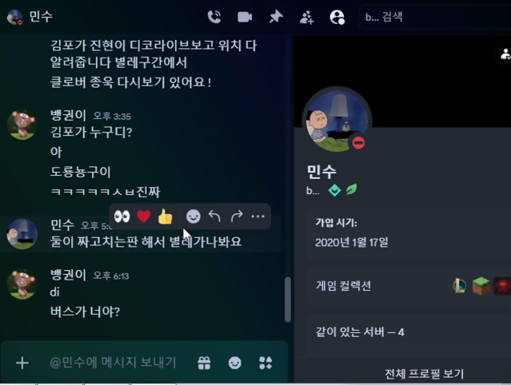Start a video call
Viewport: 511px width, 385px height.
[245, 17]
